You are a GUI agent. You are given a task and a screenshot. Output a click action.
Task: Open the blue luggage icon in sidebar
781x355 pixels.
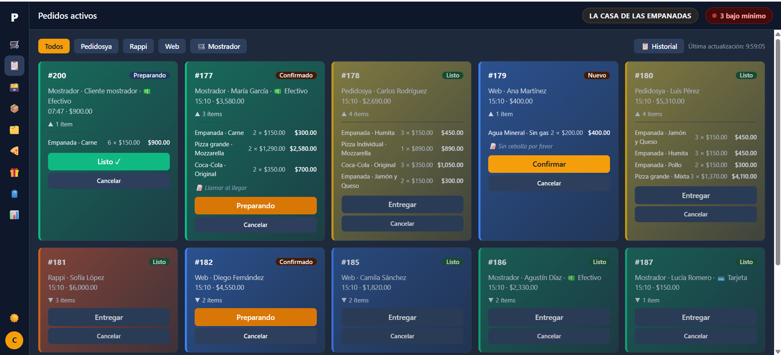click(14, 194)
